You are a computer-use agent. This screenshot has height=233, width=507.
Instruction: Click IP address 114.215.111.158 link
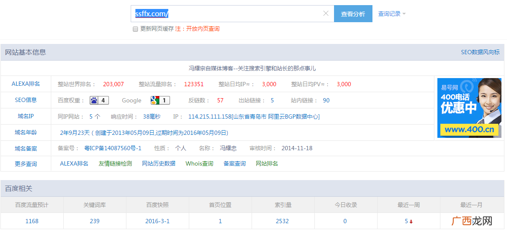[x=254, y=116]
